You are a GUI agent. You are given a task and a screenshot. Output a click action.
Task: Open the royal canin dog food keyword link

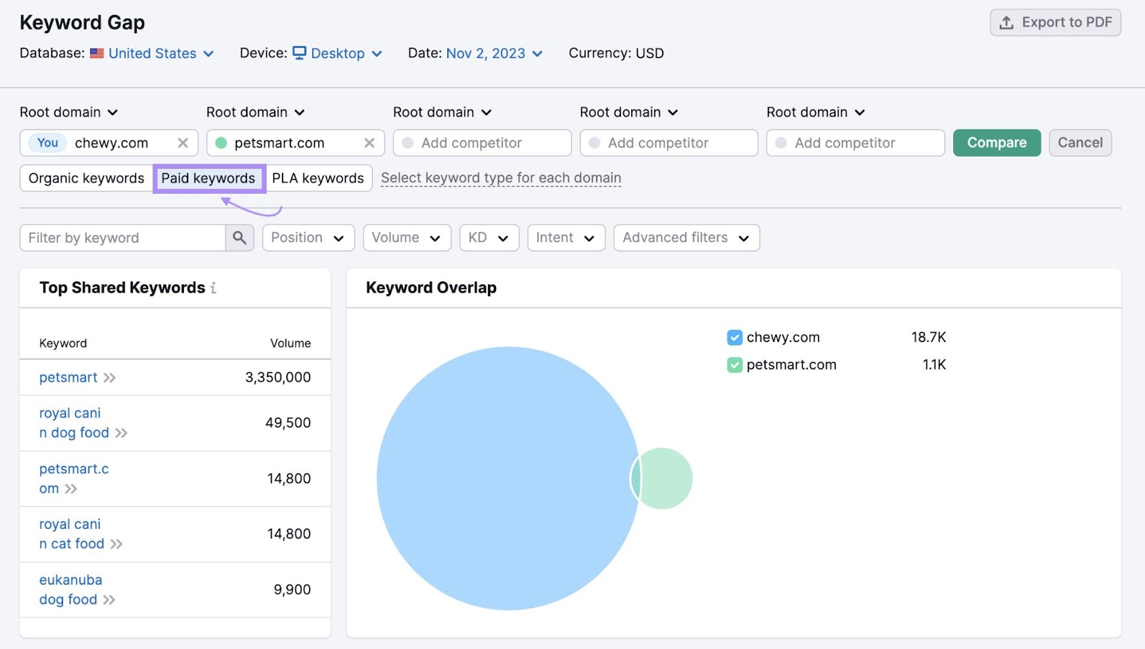(x=74, y=423)
